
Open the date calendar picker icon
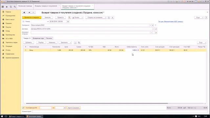[68, 21]
